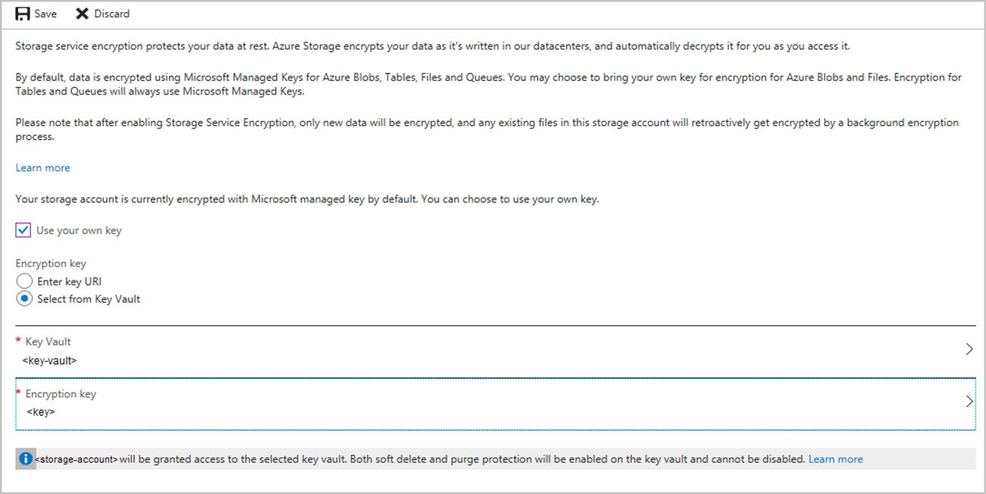The image size is (986, 494).
Task: Click the Use your own key label
Action: pyautogui.click(x=79, y=230)
